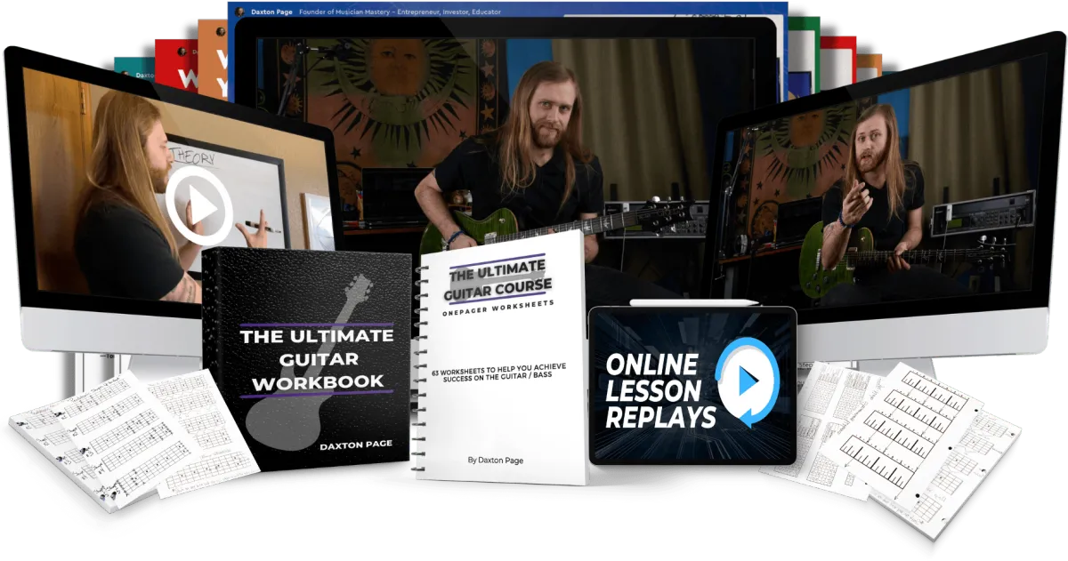Click the blue replay icon on the tablet
This screenshot has height=561, width=1068.
click(748, 383)
